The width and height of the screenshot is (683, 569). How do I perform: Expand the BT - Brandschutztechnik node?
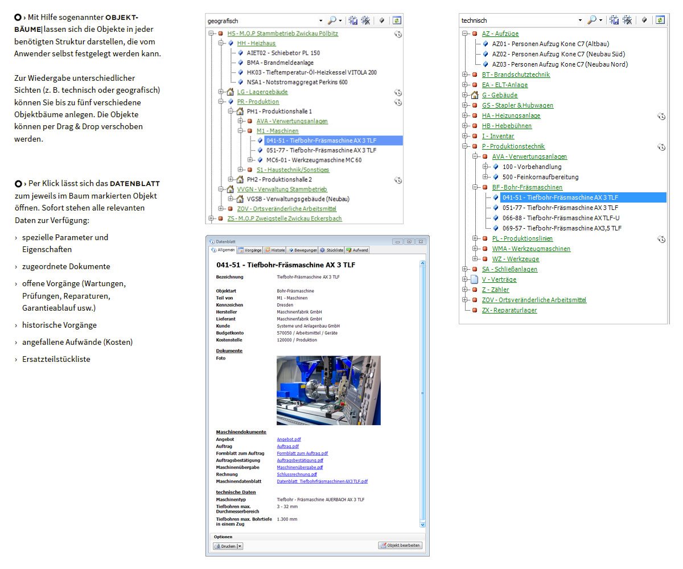pos(466,75)
